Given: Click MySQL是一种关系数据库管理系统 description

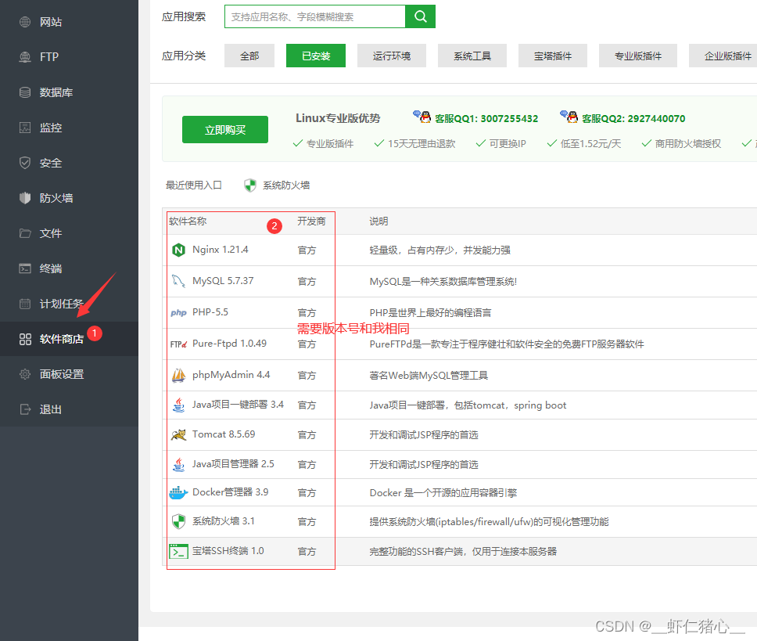Looking at the screenshot, I should point(443,282).
